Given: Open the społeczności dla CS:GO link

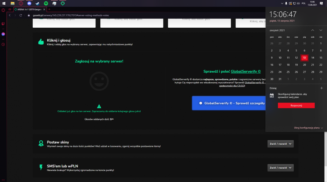Looking at the screenshot, I should (x=232, y=86).
